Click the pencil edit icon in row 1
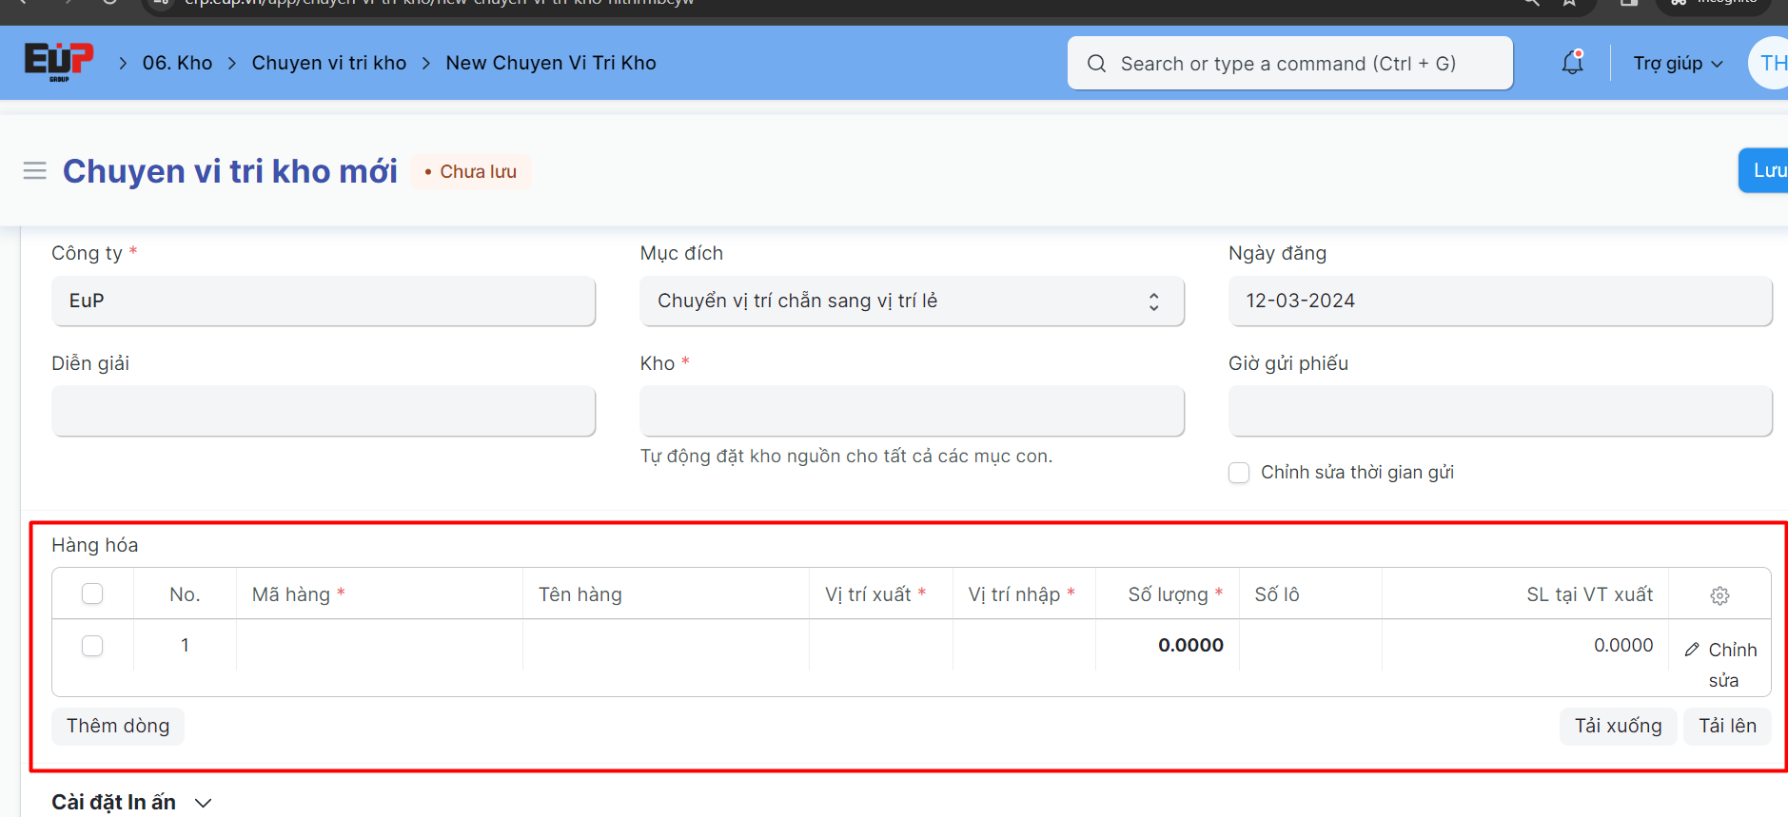 click(x=1692, y=650)
